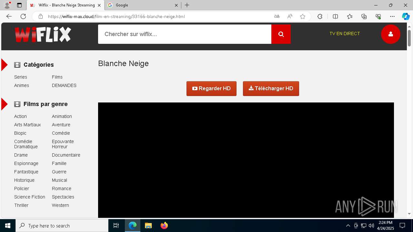Viewport: 413px width, 232px height.
Task: Browse Action genre
Action: [x=20, y=116]
